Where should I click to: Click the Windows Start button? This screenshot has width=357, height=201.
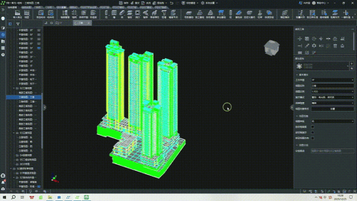(x=4, y=197)
